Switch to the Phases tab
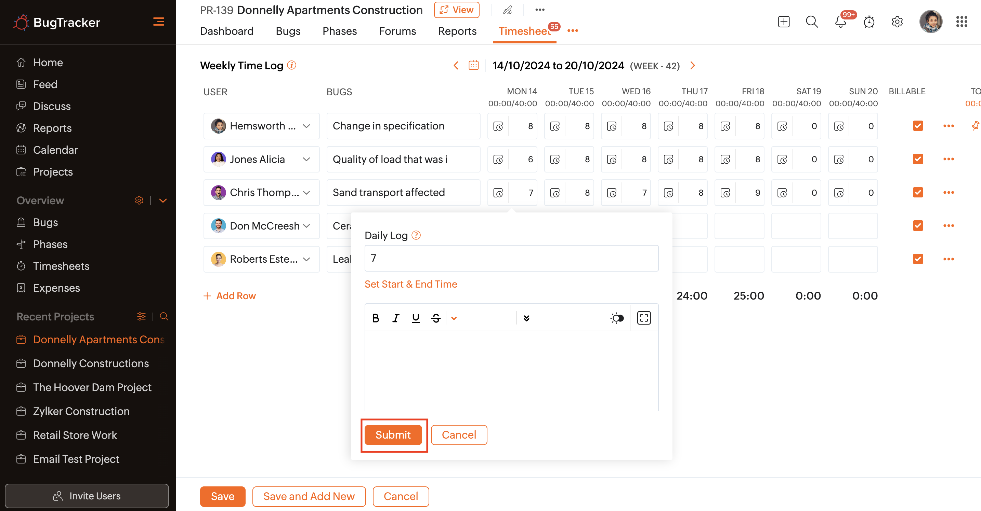The image size is (981, 511). tap(339, 31)
